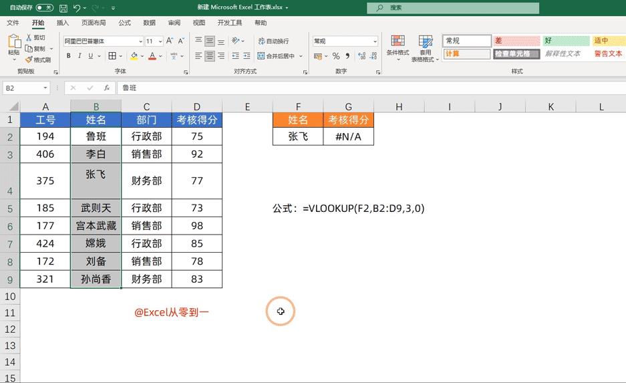Select cell G2 showing #N/A

tap(348, 136)
